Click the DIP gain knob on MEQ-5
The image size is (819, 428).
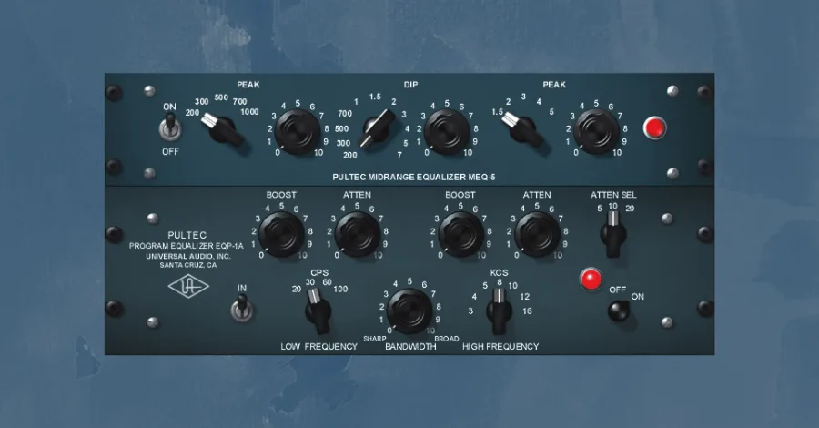447,130
